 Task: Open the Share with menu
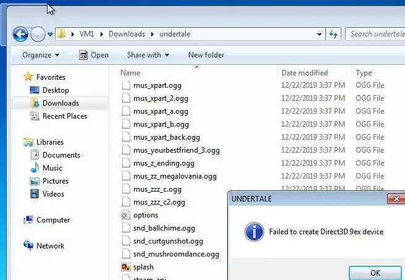click(148, 55)
